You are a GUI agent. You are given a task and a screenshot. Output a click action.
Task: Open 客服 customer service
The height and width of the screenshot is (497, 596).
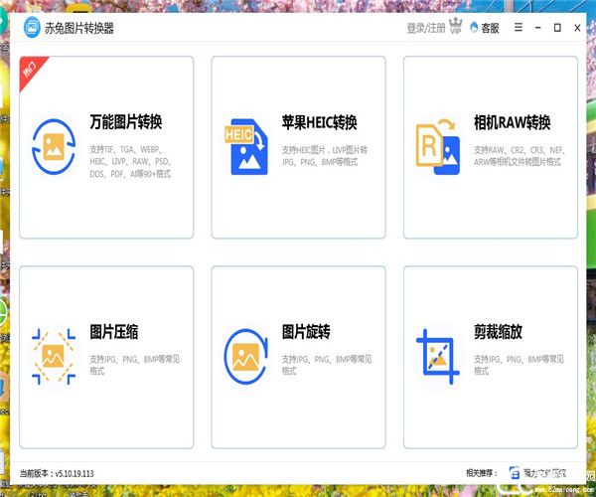coord(484,28)
